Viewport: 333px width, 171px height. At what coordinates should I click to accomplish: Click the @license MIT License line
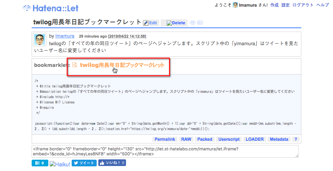coord(55,102)
